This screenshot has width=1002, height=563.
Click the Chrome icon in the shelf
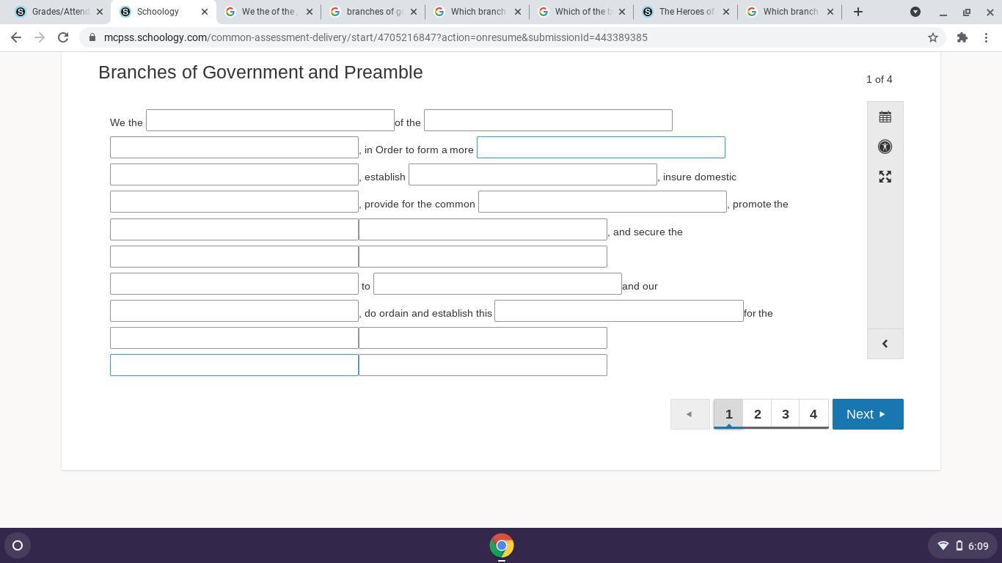pyautogui.click(x=502, y=545)
